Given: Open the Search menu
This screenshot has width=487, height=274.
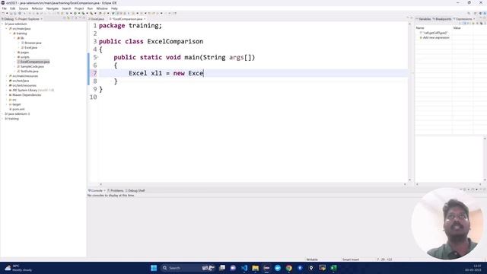Looking at the screenshot, I should pyautogui.click(x=66, y=8).
